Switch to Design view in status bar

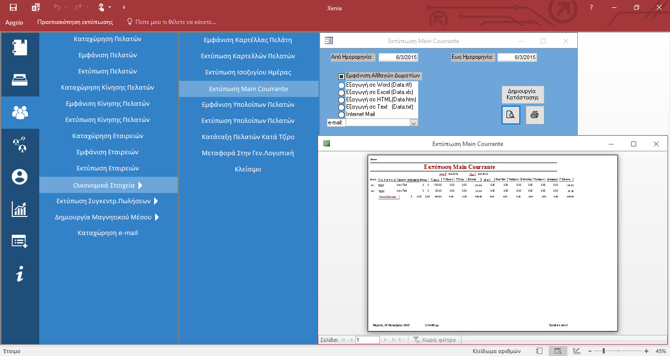click(576, 351)
